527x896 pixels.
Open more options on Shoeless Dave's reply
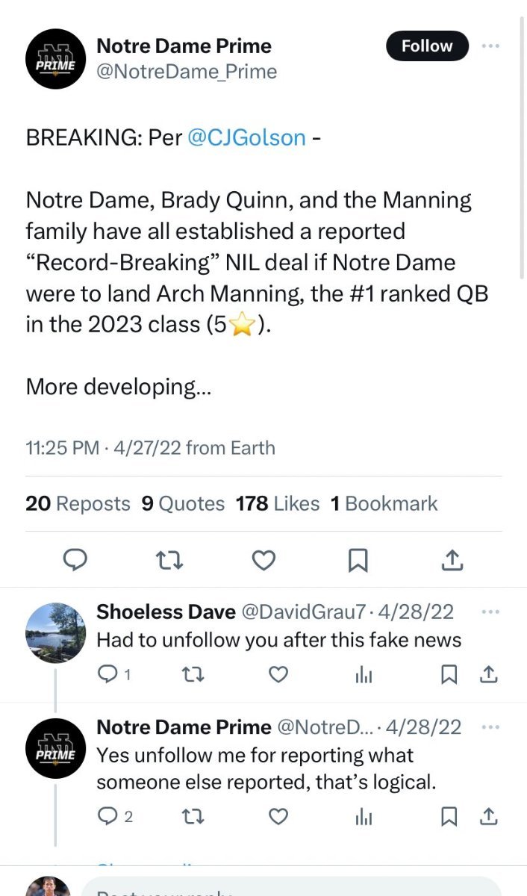pos(490,612)
